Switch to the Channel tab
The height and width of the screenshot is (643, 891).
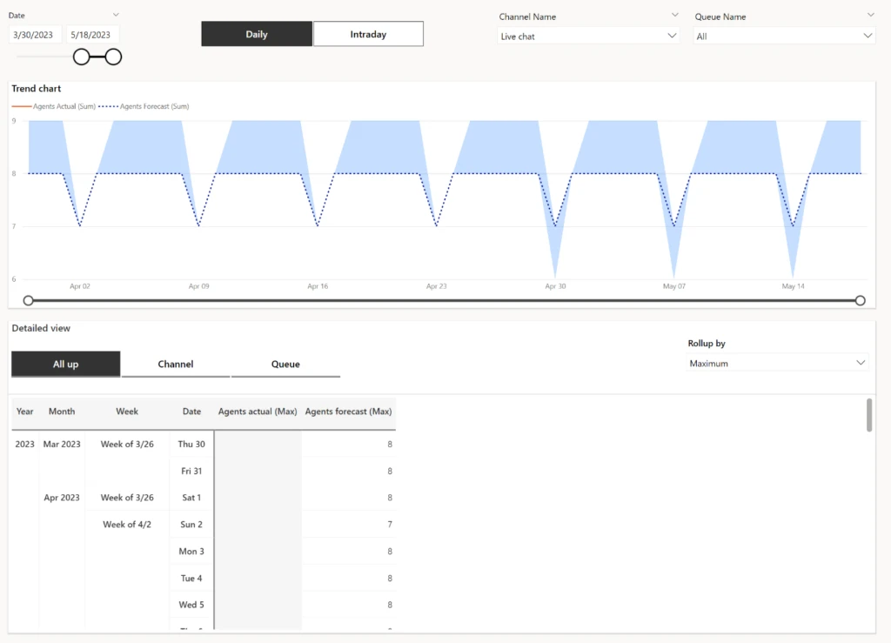[x=176, y=364]
